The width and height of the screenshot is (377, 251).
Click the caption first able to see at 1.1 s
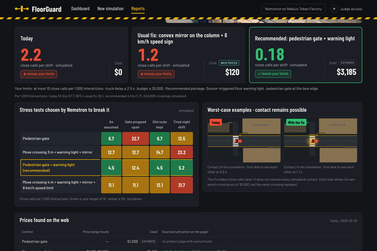coord(319,170)
